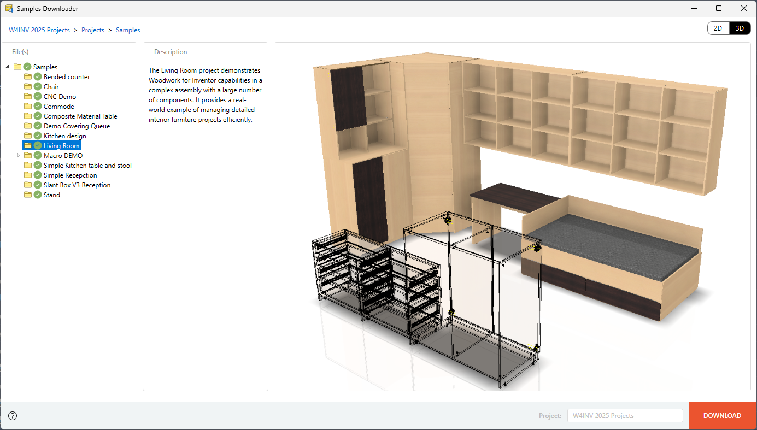Select the Slant Box V3 Reception sample
Viewport: 757px width, 430px height.
click(77, 185)
